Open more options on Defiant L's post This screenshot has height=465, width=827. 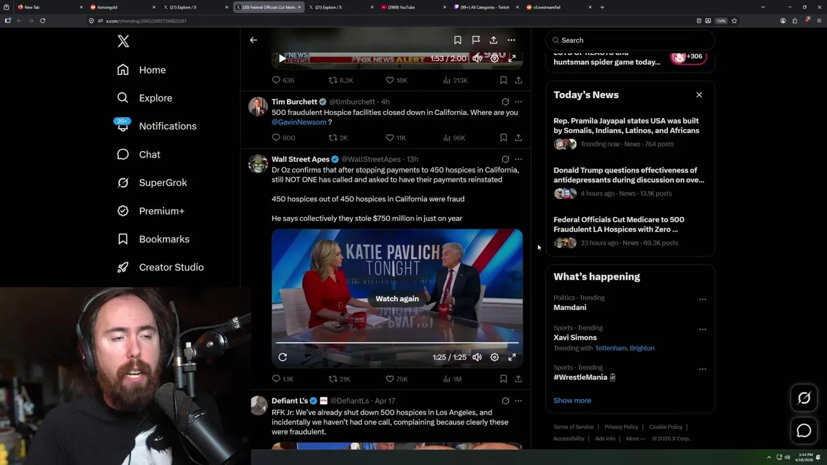coord(518,400)
